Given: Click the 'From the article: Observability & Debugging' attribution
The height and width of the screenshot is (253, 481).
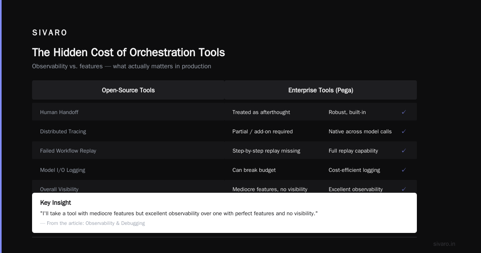Looking at the screenshot, I should coord(93,223).
